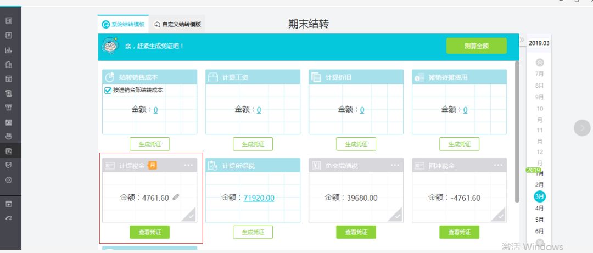Screen dimensions: 593x253
Task: Click 生成凭证 under 摊销待摊费用
Action: point(460,144)
